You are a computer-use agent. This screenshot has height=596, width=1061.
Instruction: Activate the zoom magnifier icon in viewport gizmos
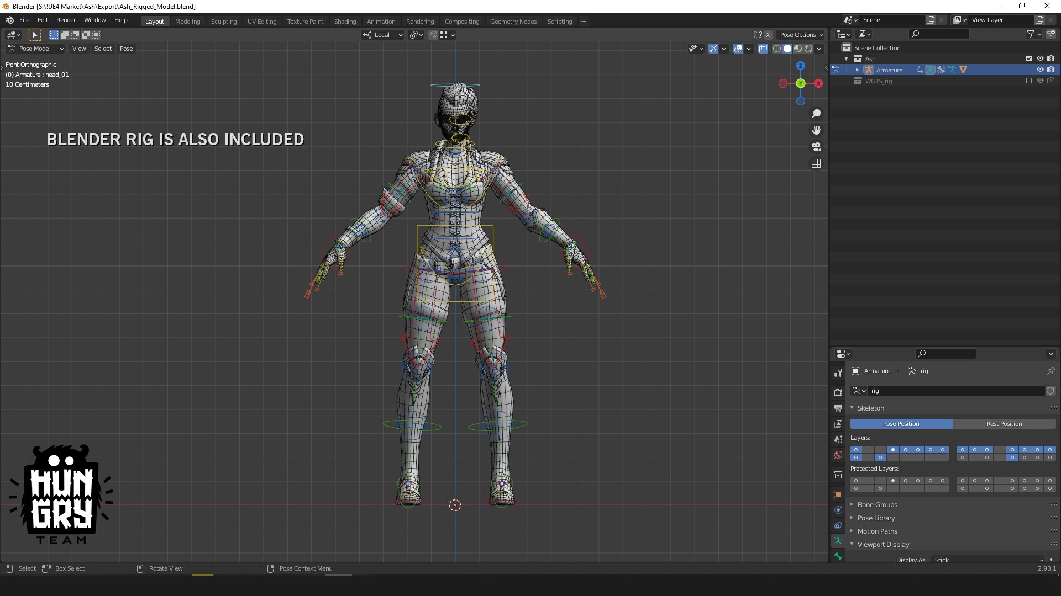tap(817, 114)
